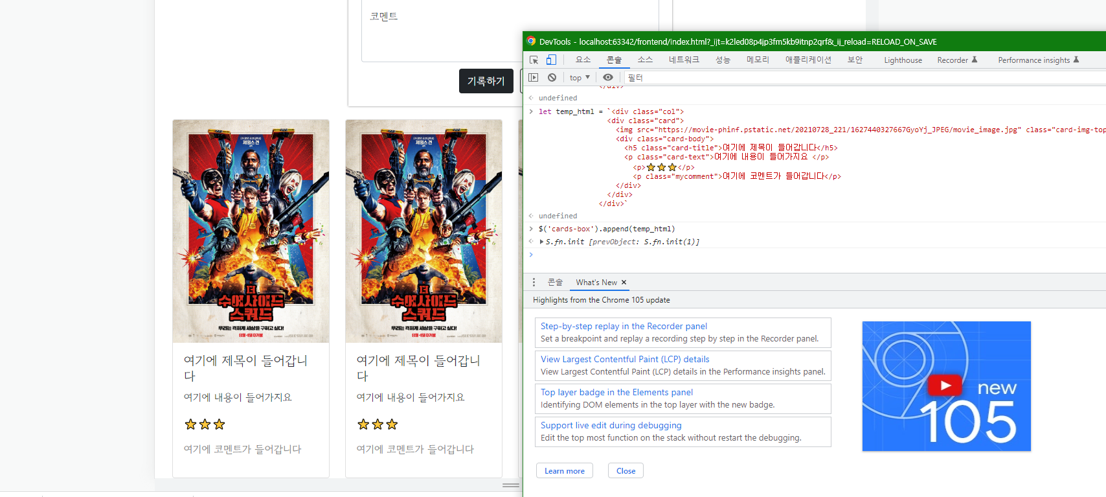Click the second card's star rating
Screen dimensions: 1106x497
378,424
